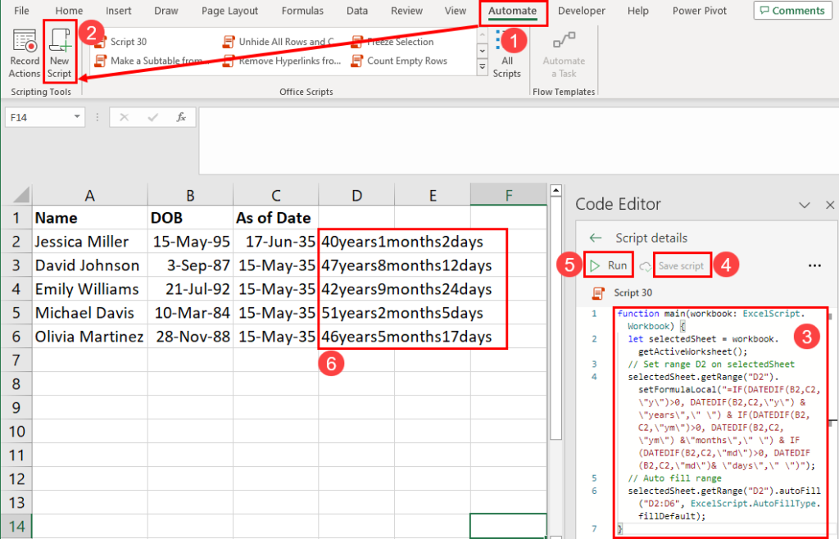The width and height of the screenshot is (839, 539).
Task: Select cell Olivia Martinez
Action: (90, 337)
